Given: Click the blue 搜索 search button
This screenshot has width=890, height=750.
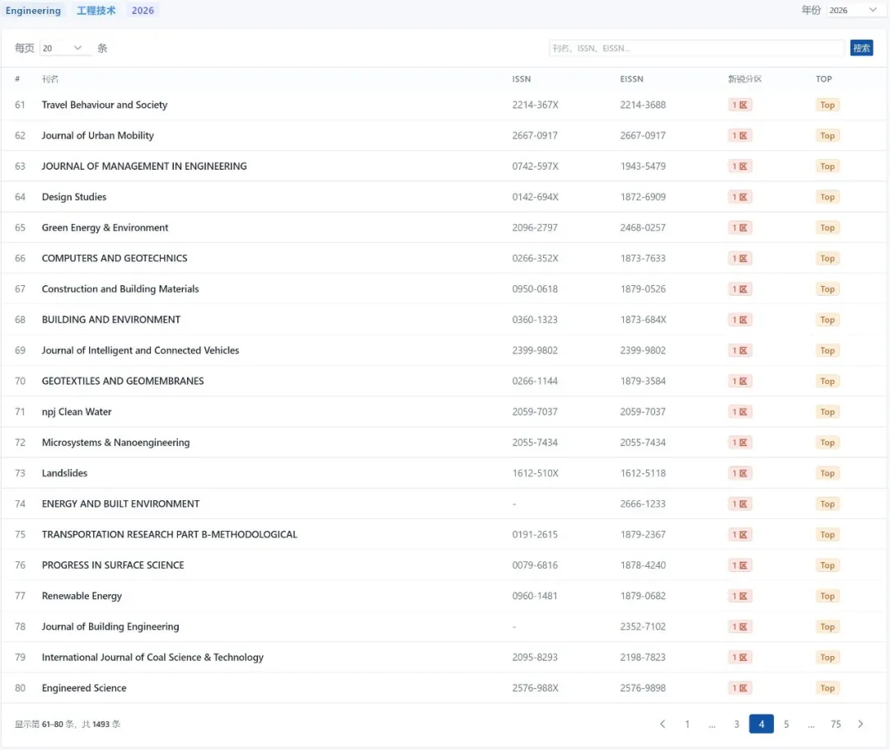Looking at the screenshot, I should [x=861, y=49].
